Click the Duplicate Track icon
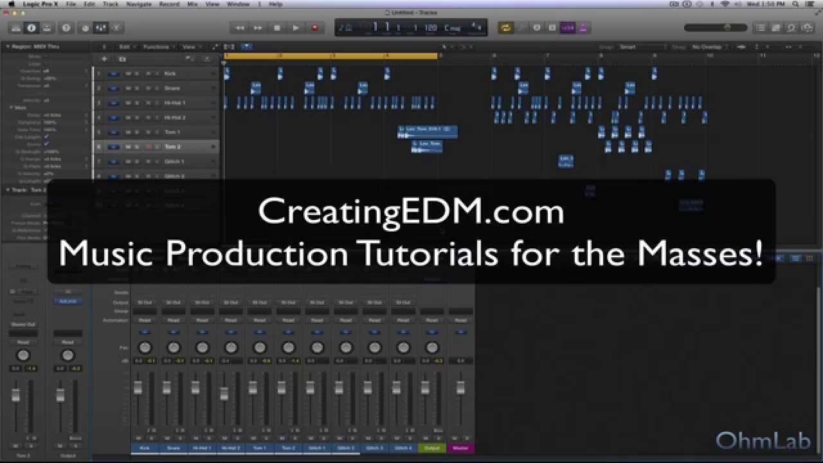The height and width of the screenshot is (463, 823). pyautogui.click(x=122, y=59)
